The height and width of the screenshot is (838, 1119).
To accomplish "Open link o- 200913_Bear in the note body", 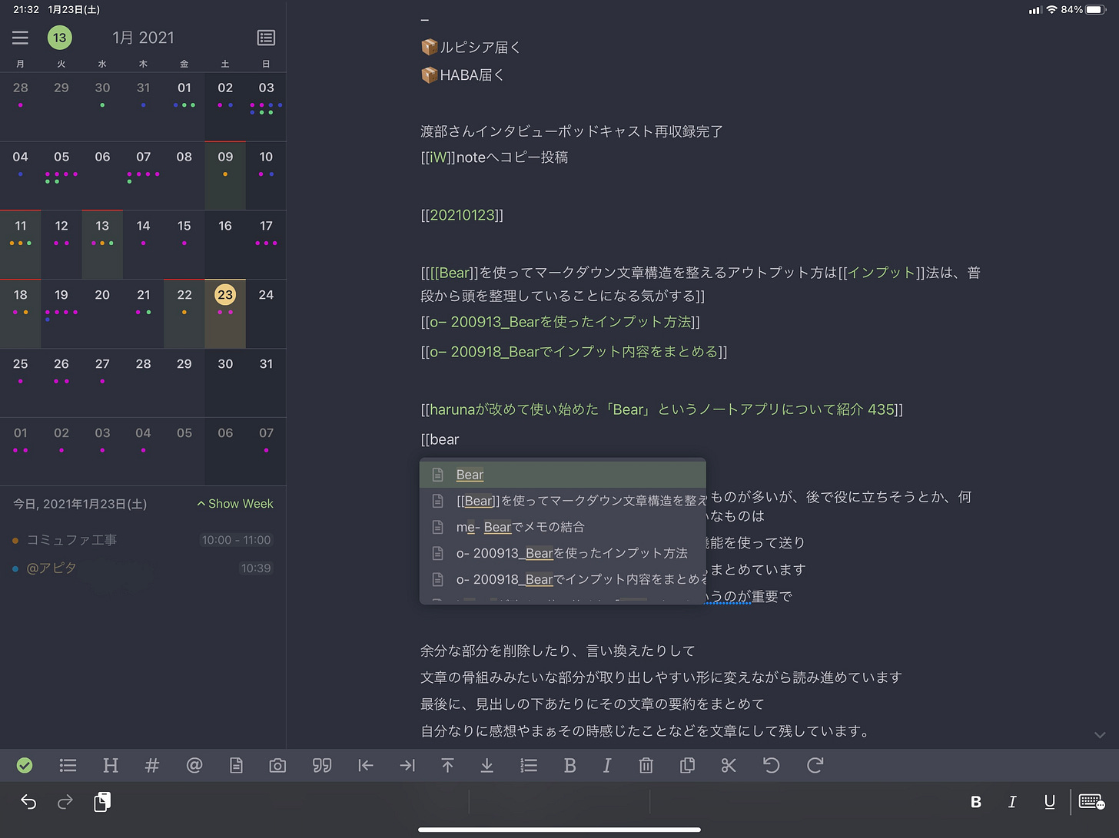I will [x=560, y=322].
